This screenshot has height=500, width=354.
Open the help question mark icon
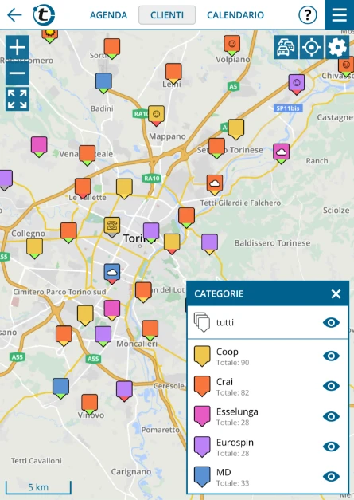pyautogui.click(x=308, y=14)
